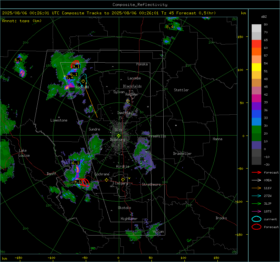This screenshot has height=262, width=280.
Task: Click the yellow diamond marker beside Cochrane
Action: point(107,180)
